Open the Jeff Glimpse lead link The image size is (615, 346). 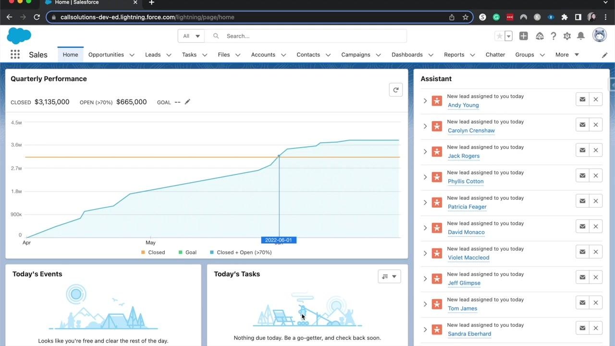464,283
